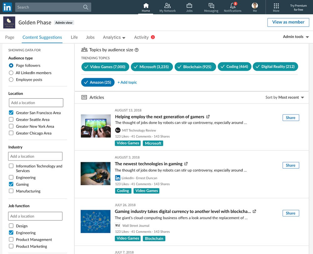The height and width of the screenshot is (254, 313).
Task: Open Notifications bell icon
Action: coord(233,5)
